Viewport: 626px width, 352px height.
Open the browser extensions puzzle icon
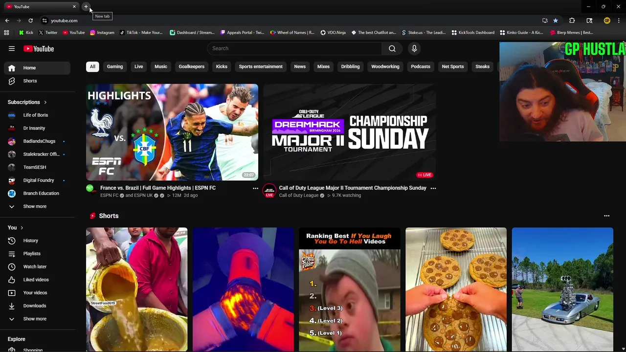(572, 21)
